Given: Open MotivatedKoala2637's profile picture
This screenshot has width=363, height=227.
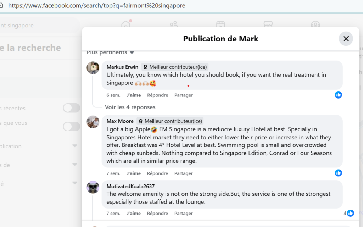Looking at the screenshot, I should (93, 187).
